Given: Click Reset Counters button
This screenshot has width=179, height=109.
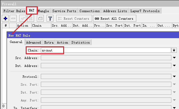Looking at the screenshot, I should click(x=74, y=18).
